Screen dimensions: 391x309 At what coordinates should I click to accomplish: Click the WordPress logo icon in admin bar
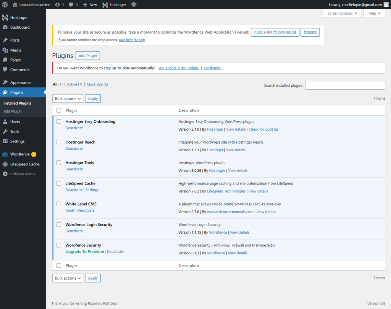(x=5, y=5)
